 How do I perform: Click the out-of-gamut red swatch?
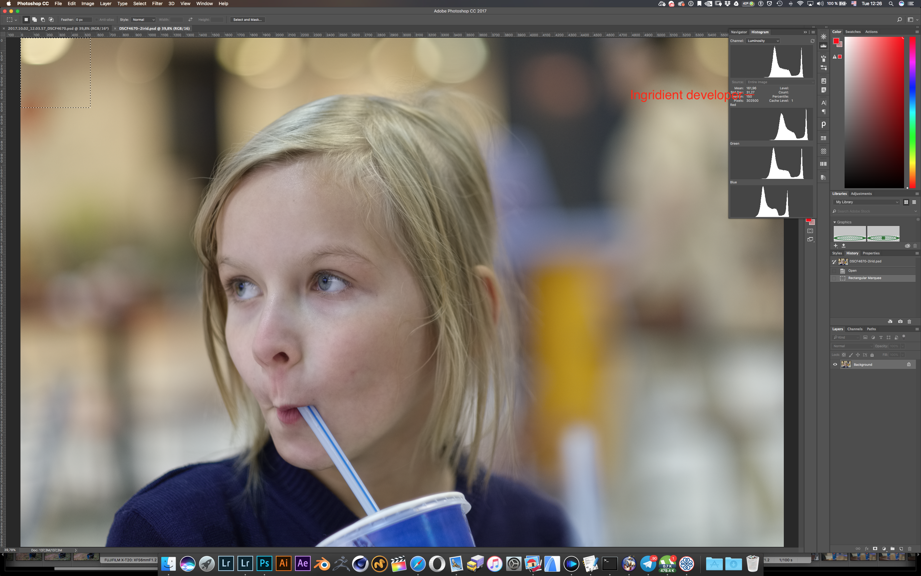coord(840,57)
